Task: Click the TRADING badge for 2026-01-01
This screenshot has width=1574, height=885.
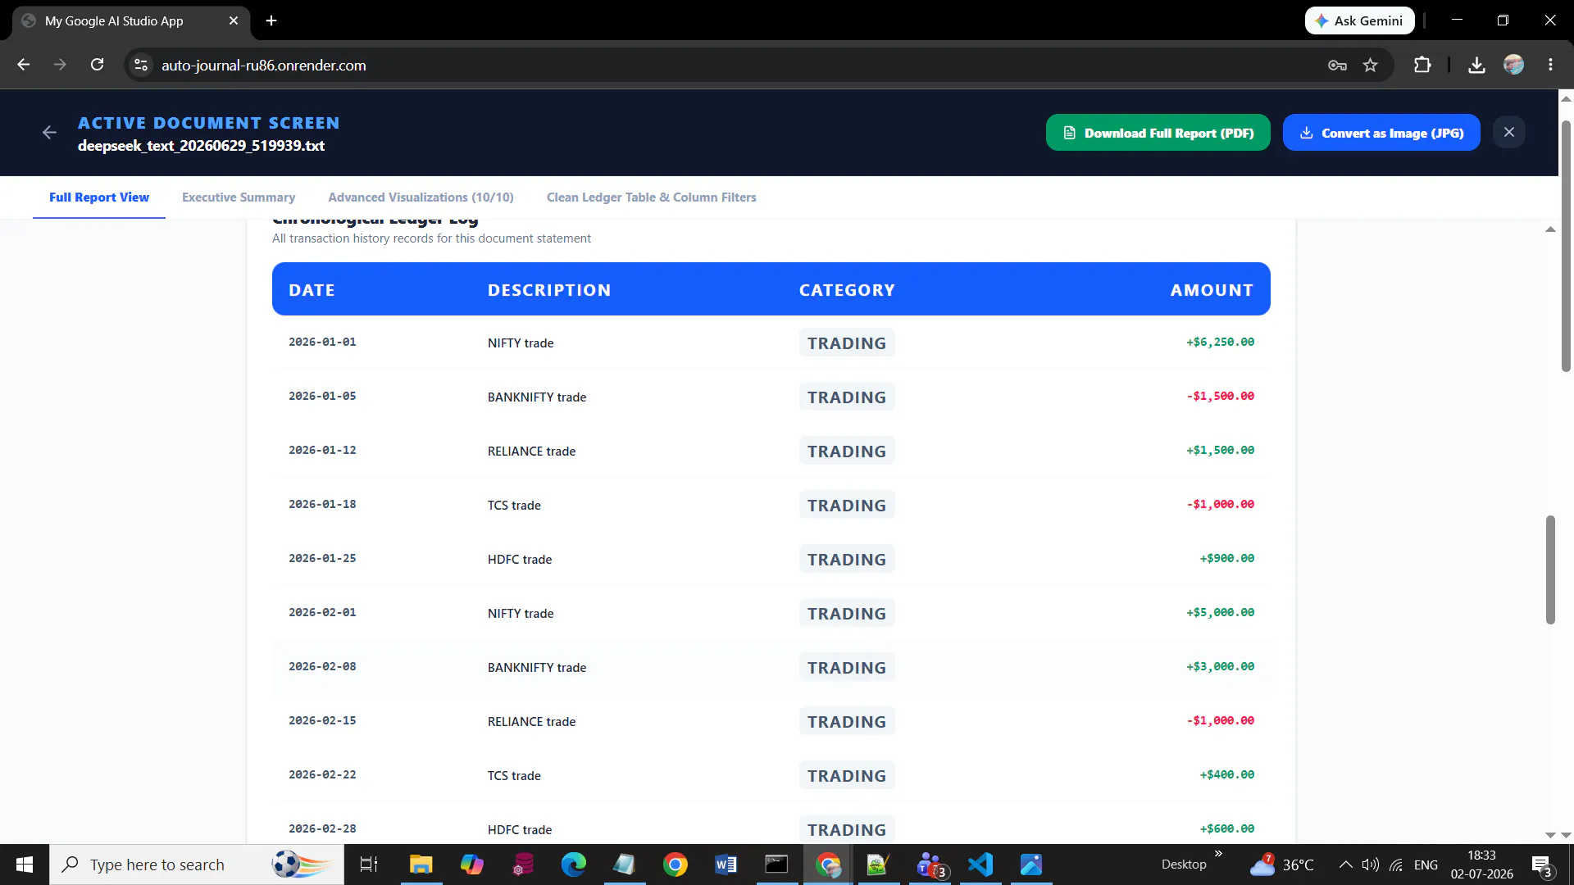Action: pos(846,343)
